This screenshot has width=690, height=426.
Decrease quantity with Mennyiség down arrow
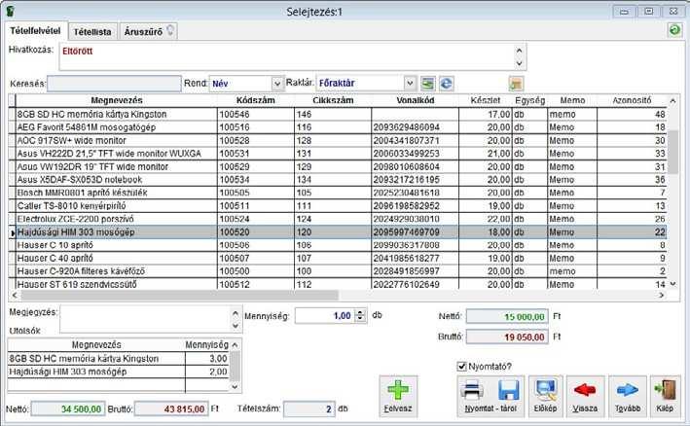(x=360, y=319)
